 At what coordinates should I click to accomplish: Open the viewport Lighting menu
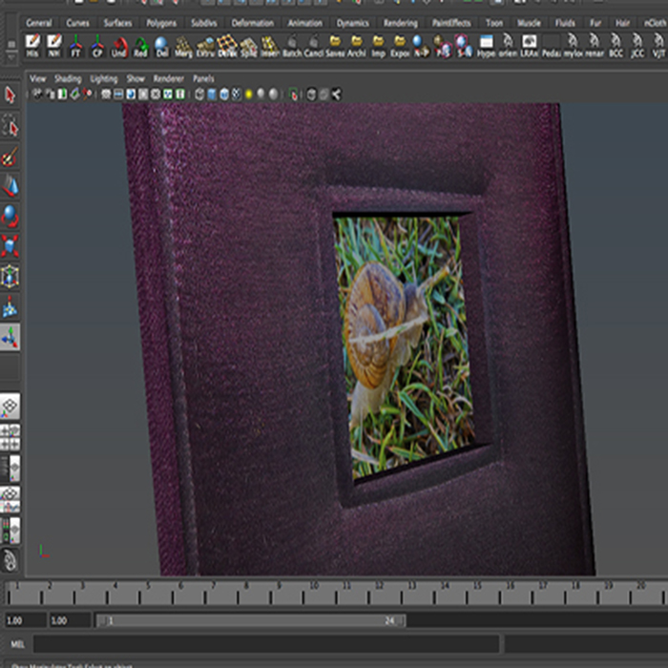coord(103,78)
